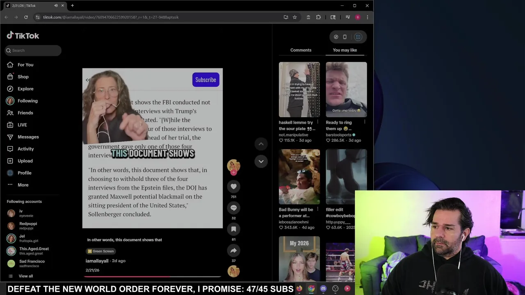Mute the TikTok tab via speaker icon
Image resolution: width=525 pixels, height=295 pixels.
tap(56, 5)
